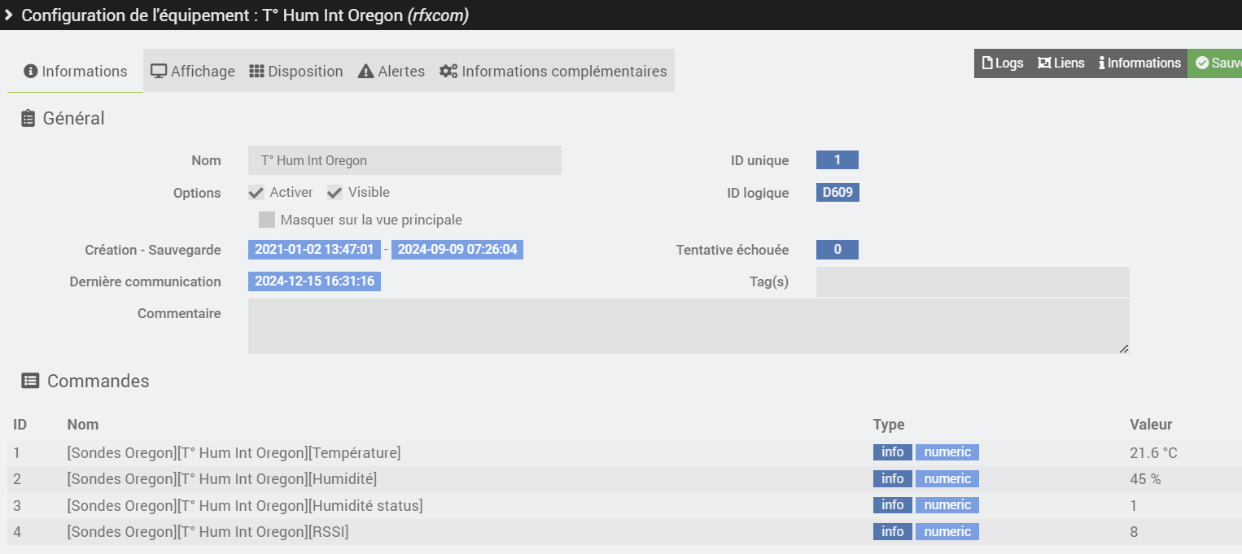The height and width of the screenshot is (554, 1242).
Task: Switch to the Informations tab
Action: click(x=76, y=72)
